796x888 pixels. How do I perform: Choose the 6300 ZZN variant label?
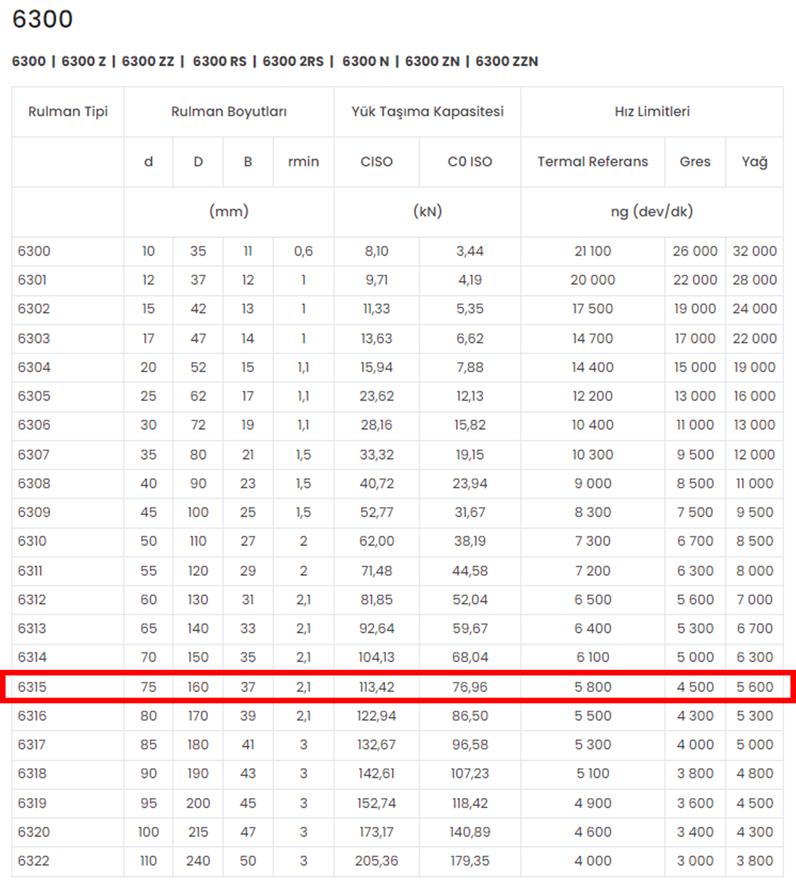[x=507, y=62]
